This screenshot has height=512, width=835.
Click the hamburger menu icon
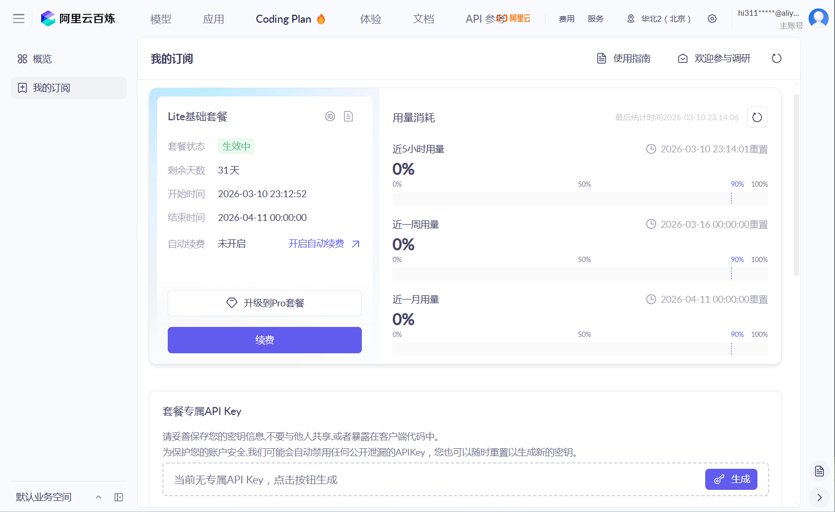18,18
